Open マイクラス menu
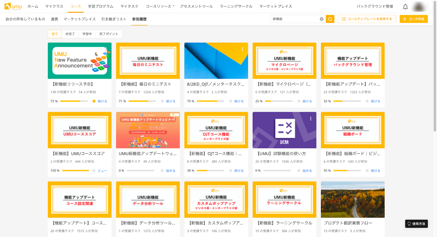 pos(54,6)
